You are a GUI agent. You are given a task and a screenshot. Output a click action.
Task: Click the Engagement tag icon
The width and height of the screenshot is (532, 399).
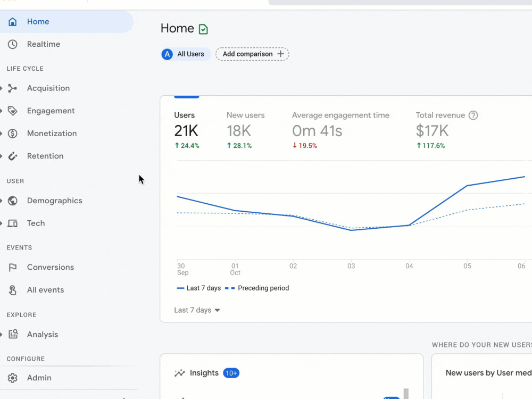pos(13,111)
